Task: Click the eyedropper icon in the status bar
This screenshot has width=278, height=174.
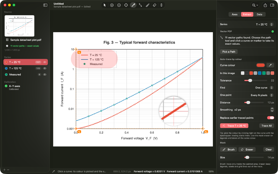Action: pos(53,172)
